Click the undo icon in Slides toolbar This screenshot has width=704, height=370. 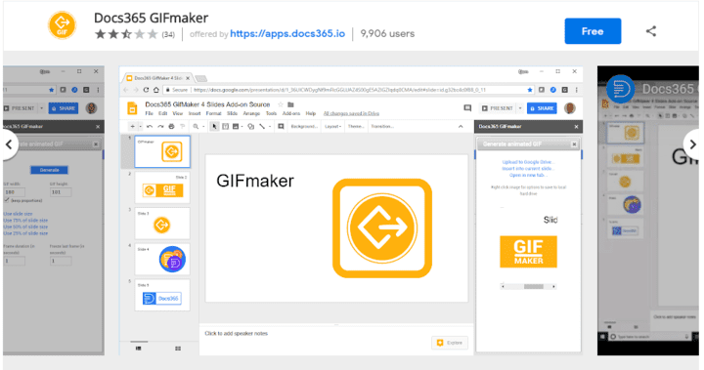150,127
